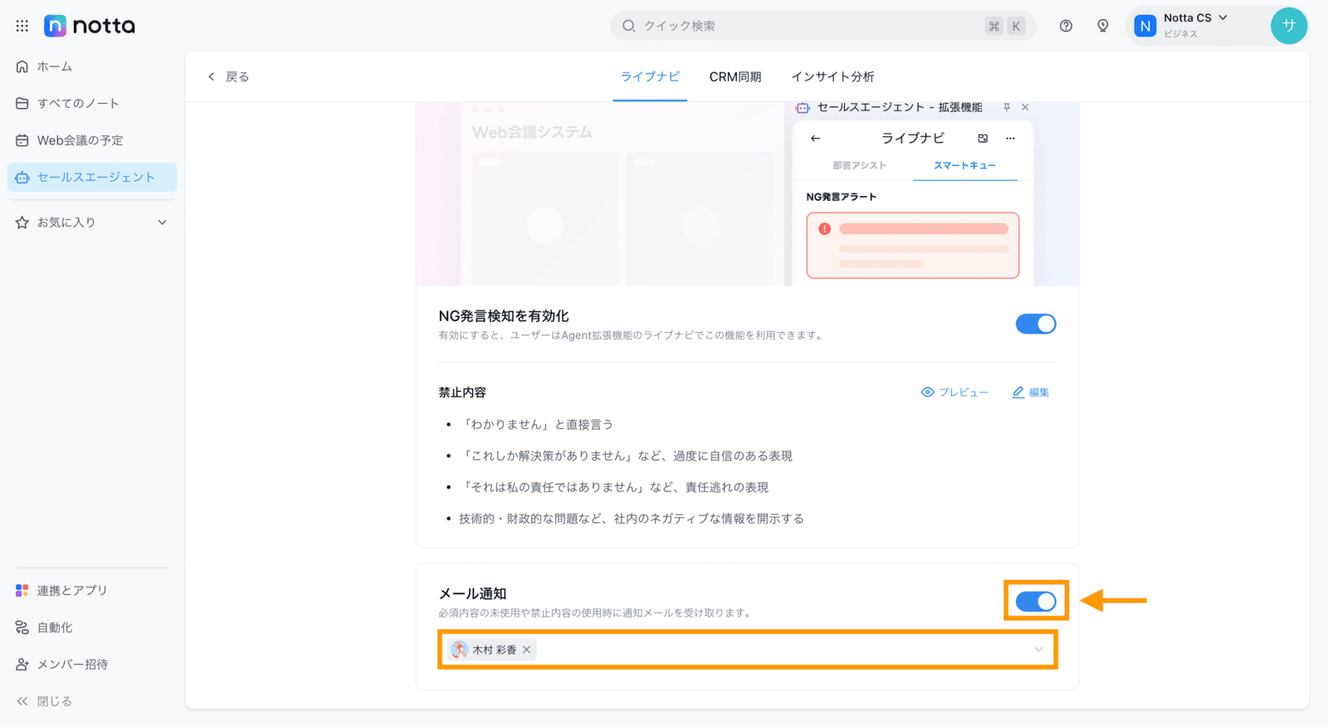This screenshot has width=1328, height=727.
Task: Click the メール通知 heading
Action: 472,593
